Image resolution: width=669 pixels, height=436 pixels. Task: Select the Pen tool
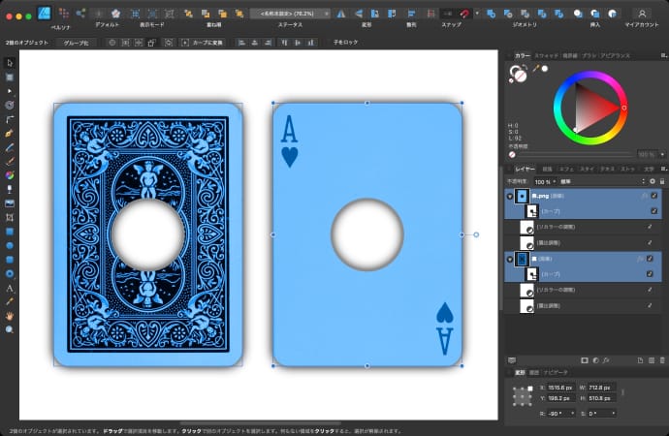10,132
